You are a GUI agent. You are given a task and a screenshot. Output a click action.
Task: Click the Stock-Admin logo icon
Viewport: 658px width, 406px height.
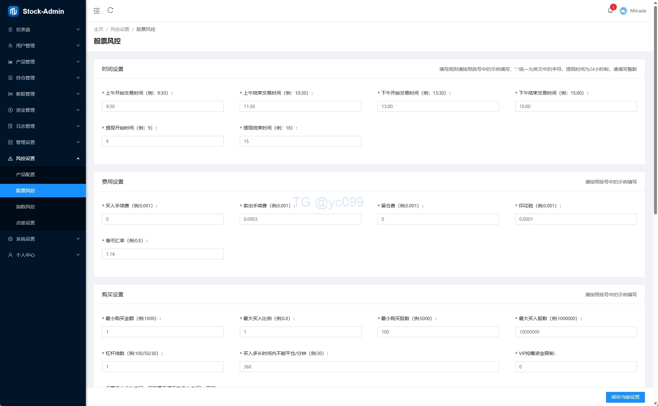click(13, 11)
